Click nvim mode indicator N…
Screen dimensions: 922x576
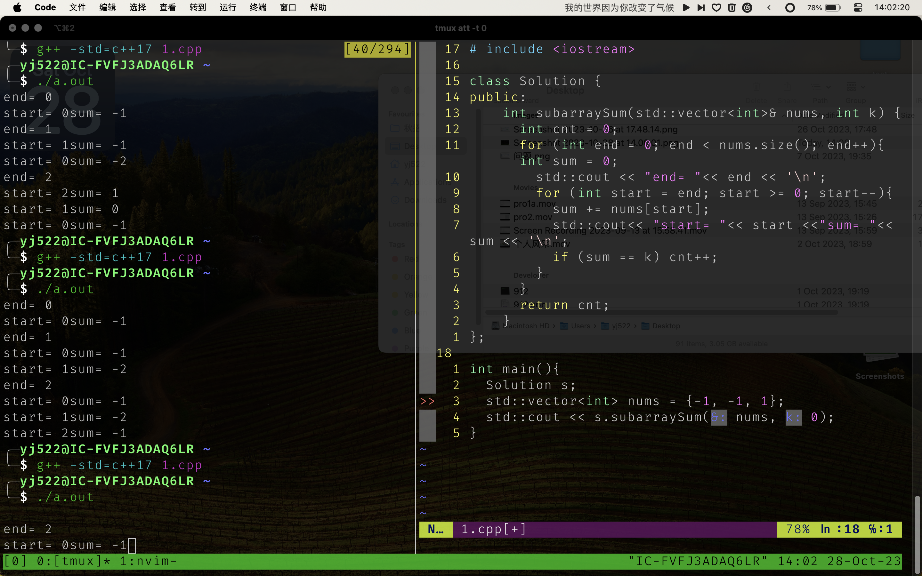[x=436, y=529]
